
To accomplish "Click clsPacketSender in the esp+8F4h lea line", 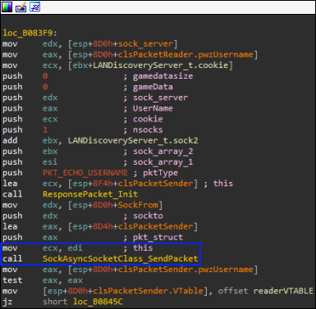I will tap(155, 184).
